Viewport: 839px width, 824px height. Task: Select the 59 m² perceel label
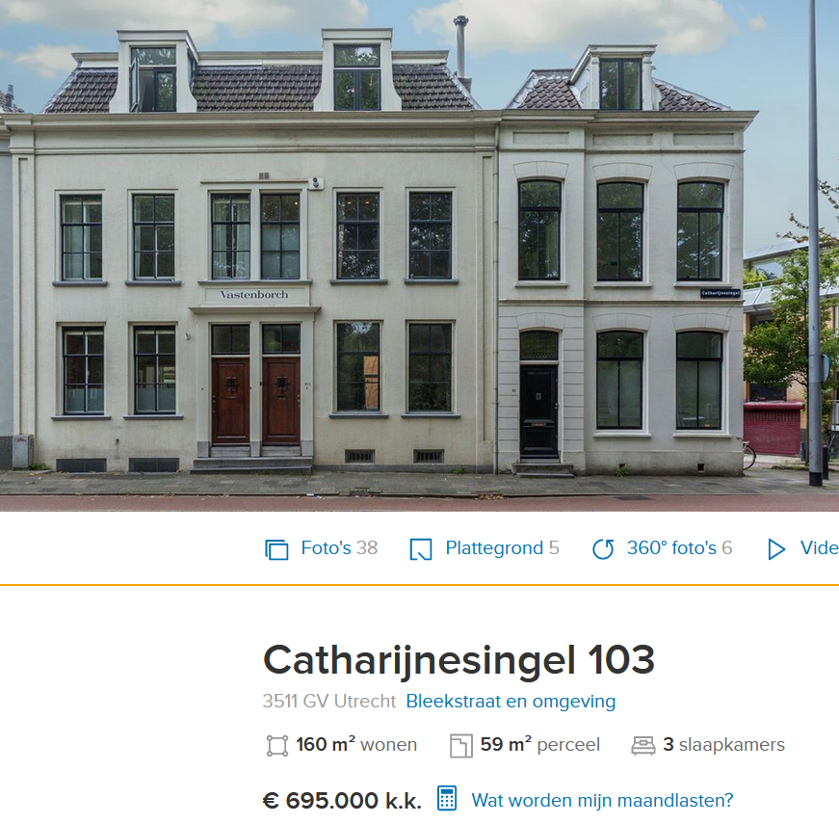(x=539, y=745)
